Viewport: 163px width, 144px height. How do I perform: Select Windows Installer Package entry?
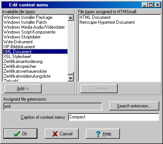tap(35, 17)
